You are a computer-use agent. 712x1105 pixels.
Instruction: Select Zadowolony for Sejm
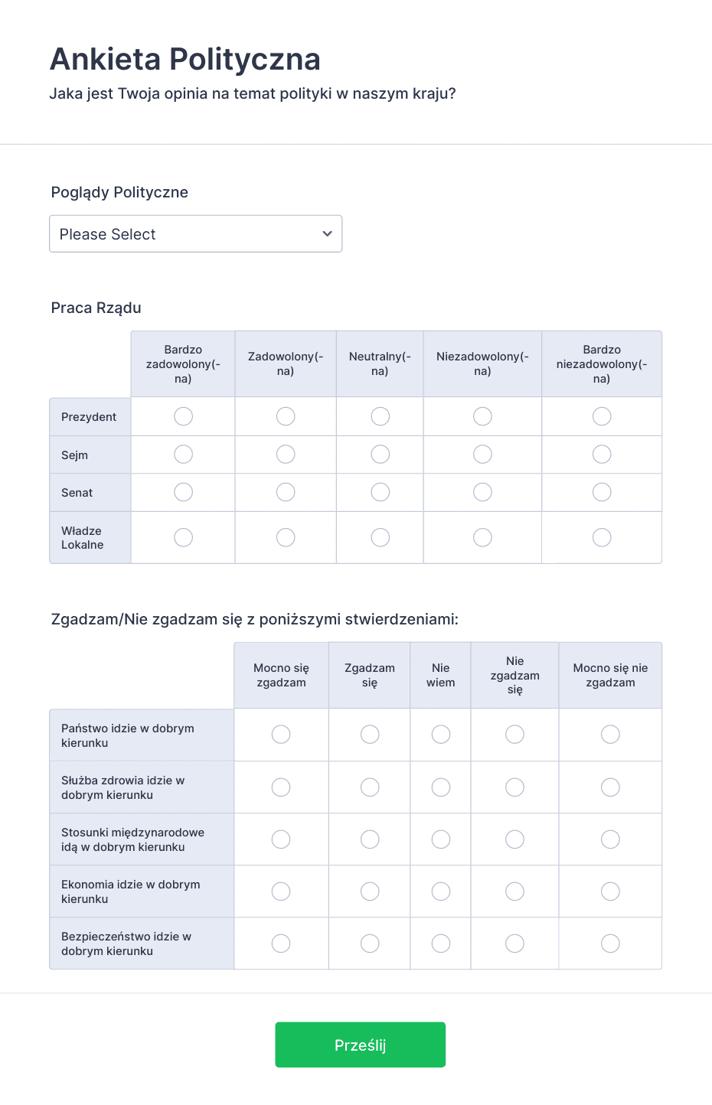(x=286, y=455)
